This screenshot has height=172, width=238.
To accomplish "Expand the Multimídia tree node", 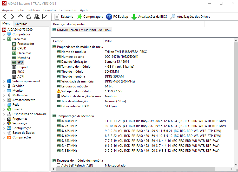I will click(4, 95).
